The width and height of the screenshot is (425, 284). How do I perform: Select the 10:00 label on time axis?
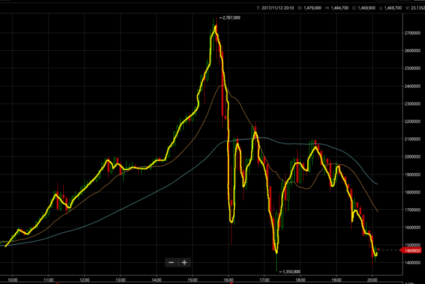(13, 280)
